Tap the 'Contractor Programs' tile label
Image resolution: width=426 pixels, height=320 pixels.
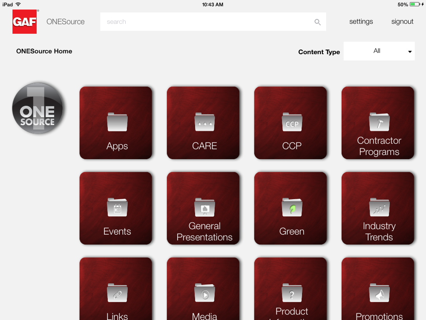pos(379,146)
